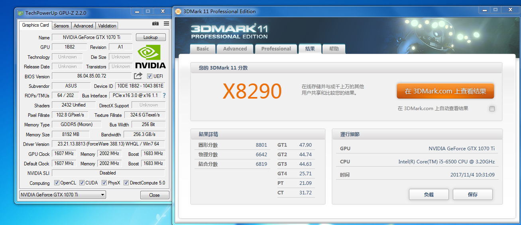Click the 负载 button
Image resolution: width=521 pixels, height=225 pixels.
(429, 194)
